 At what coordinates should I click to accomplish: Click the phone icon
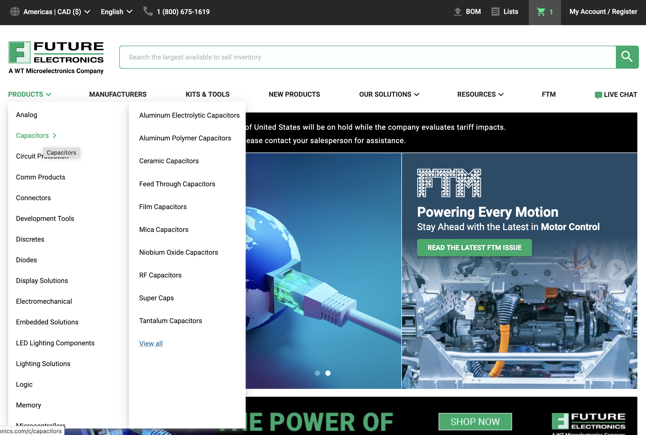pyautogui.click(x=148, y=11)
